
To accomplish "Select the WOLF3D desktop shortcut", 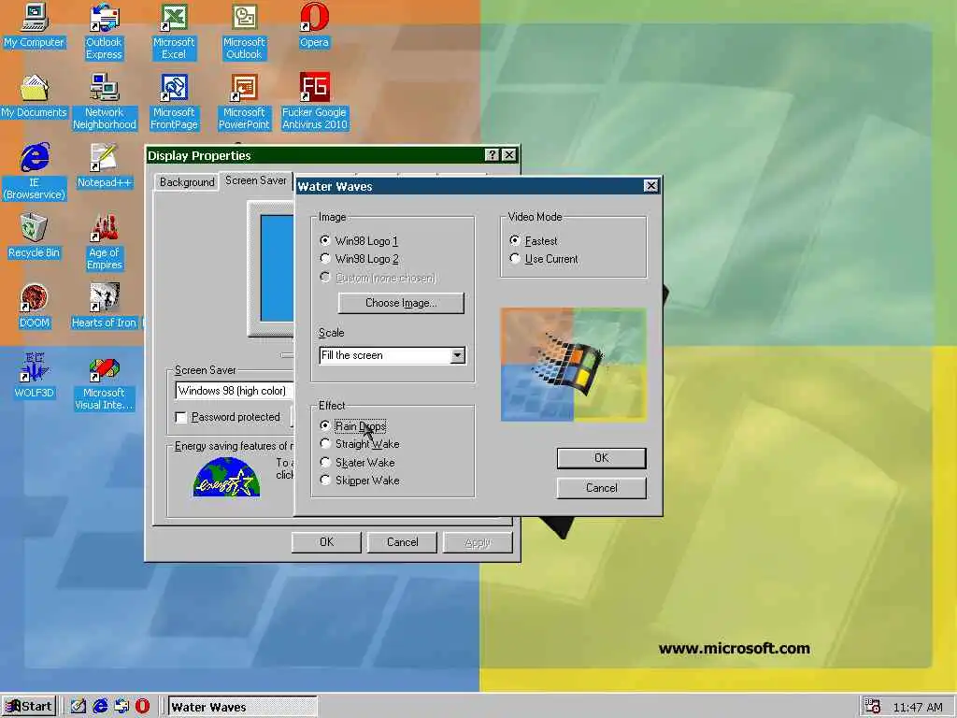I will pyautogui.click(x=35, y=376).
